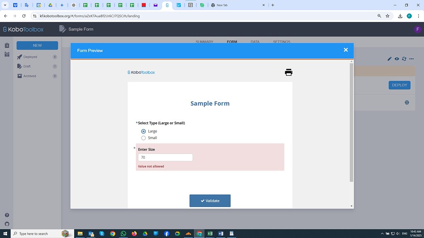Open the print icon in Form Preview
424x238 pixels.
pyautogui.click(x=288, y=72)
